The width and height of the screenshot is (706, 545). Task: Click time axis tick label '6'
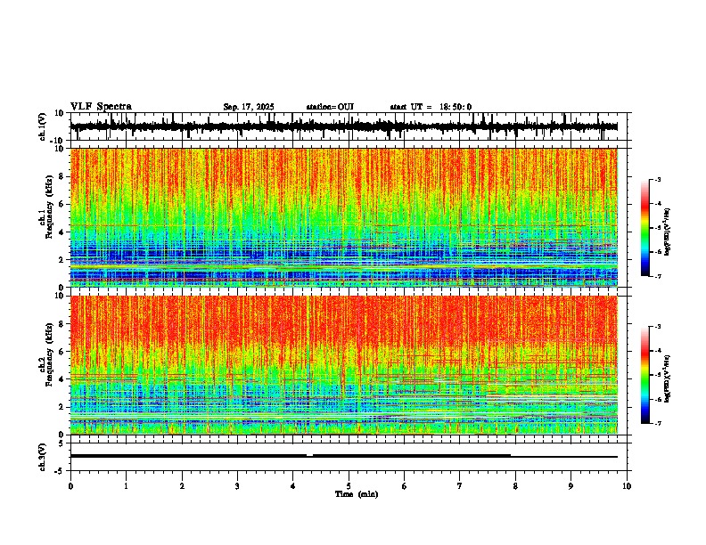coord(404,486)
